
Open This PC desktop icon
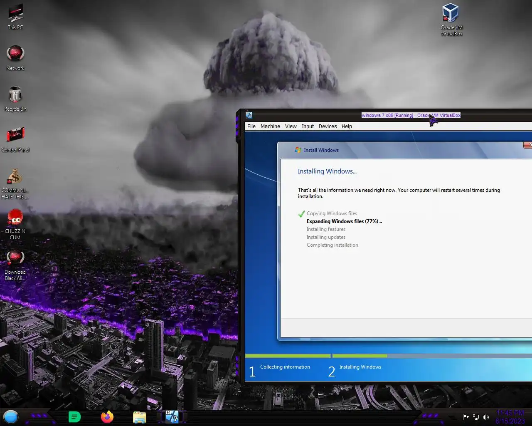click(x=15, y=17)
